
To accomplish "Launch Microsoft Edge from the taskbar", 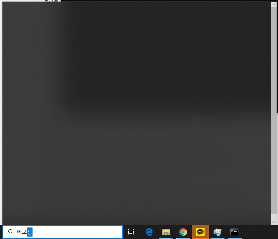I will 149,232.
